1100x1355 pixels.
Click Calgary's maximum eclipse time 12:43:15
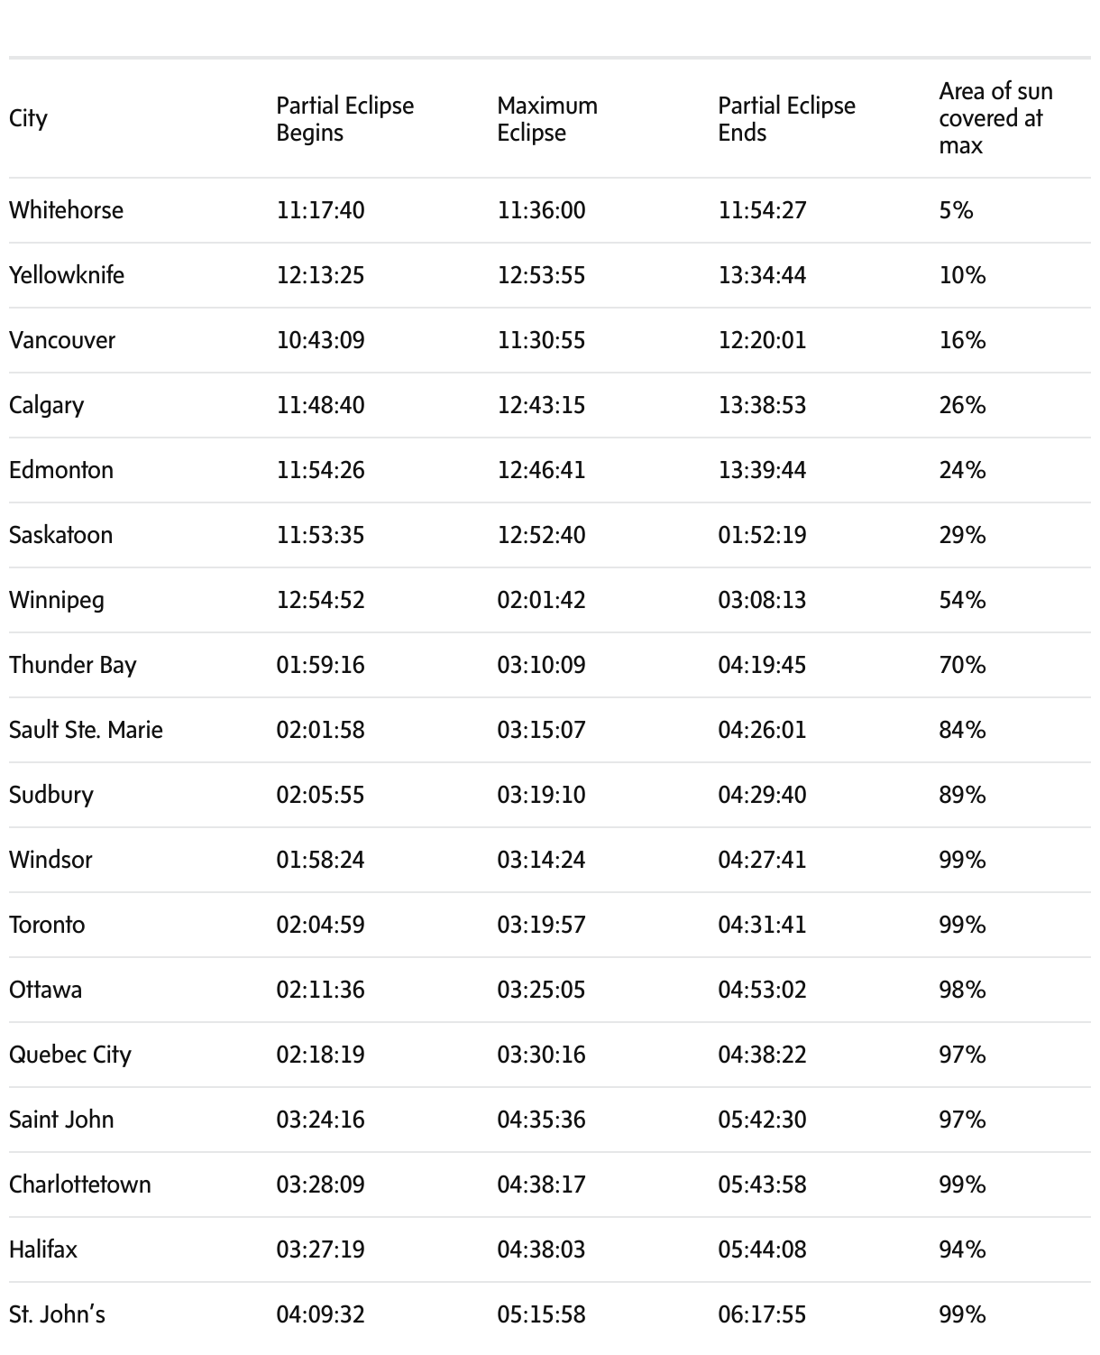pyautogui.click(x=541, y=405)
